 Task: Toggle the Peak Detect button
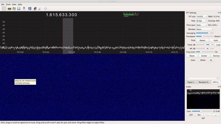[x=202, y=40]
